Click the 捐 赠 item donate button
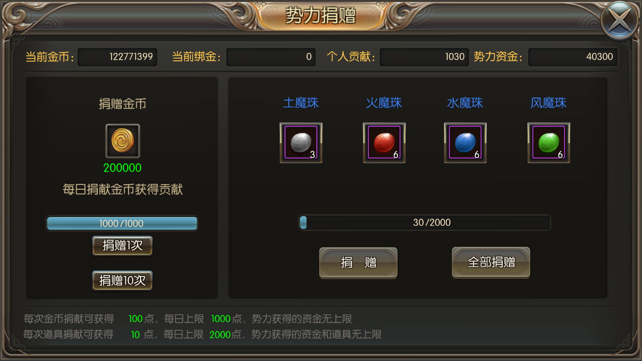The width and height of the screenshot is (642, 361). point(358,263)
